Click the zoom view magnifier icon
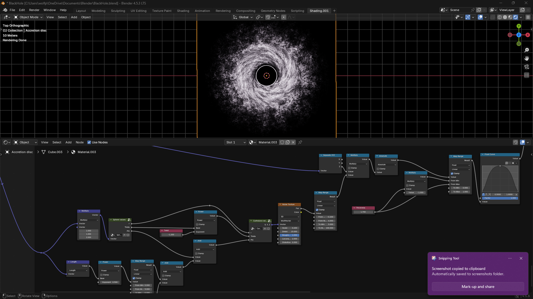Screen dimensions: 533x299 coord(527,50)
